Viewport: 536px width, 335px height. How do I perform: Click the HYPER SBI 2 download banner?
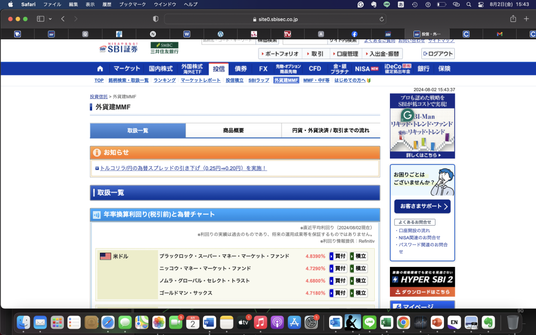click(x=422, y=281)
